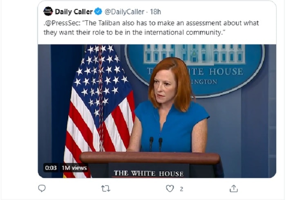Click the like count number 2

pos(181,189)
